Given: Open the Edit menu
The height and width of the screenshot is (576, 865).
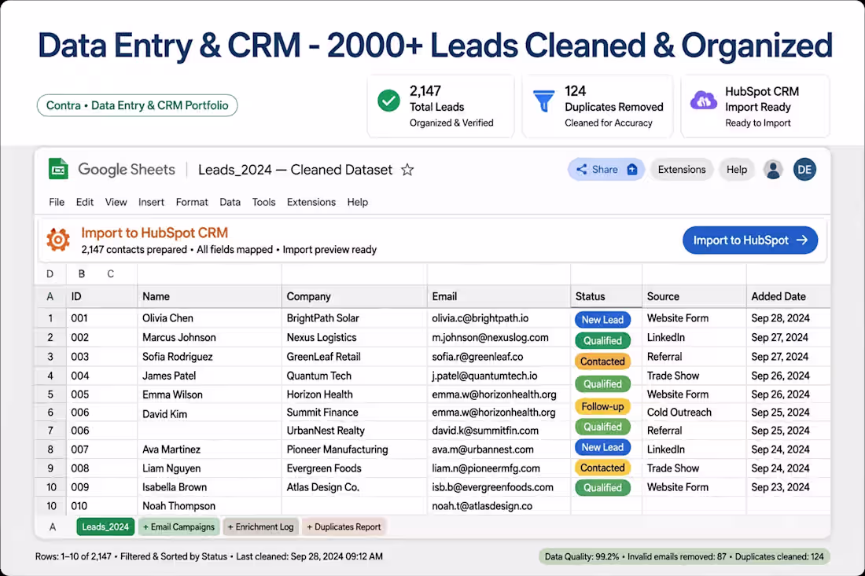Looking at the screenshot, I should (x=84, y=202).
